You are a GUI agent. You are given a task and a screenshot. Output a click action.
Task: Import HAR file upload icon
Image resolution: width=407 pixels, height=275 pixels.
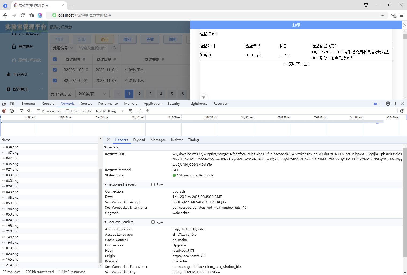[x=140, y=111]
